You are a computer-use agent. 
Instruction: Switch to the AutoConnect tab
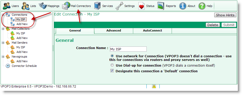pos(152,30)
